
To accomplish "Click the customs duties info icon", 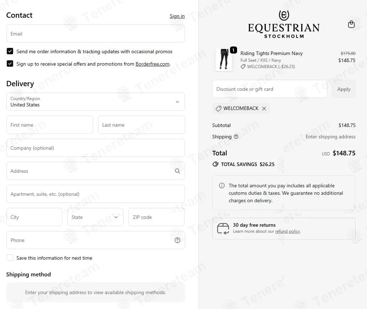I will point(222,186).
